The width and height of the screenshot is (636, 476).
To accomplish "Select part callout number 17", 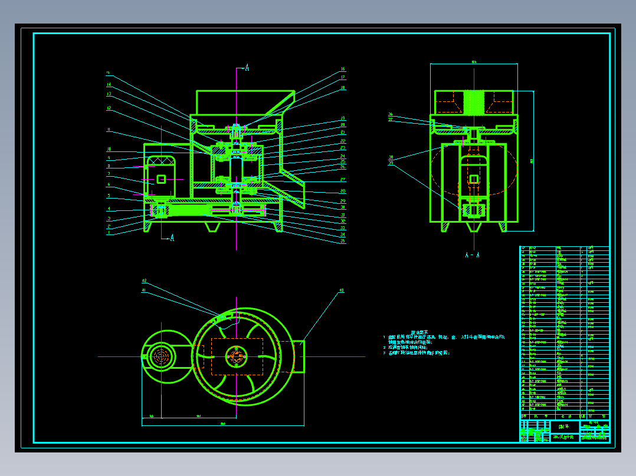I will tap(343, 77).
